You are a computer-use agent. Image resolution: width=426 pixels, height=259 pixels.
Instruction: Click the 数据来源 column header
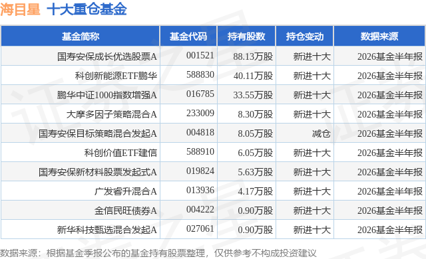(379, 37)
